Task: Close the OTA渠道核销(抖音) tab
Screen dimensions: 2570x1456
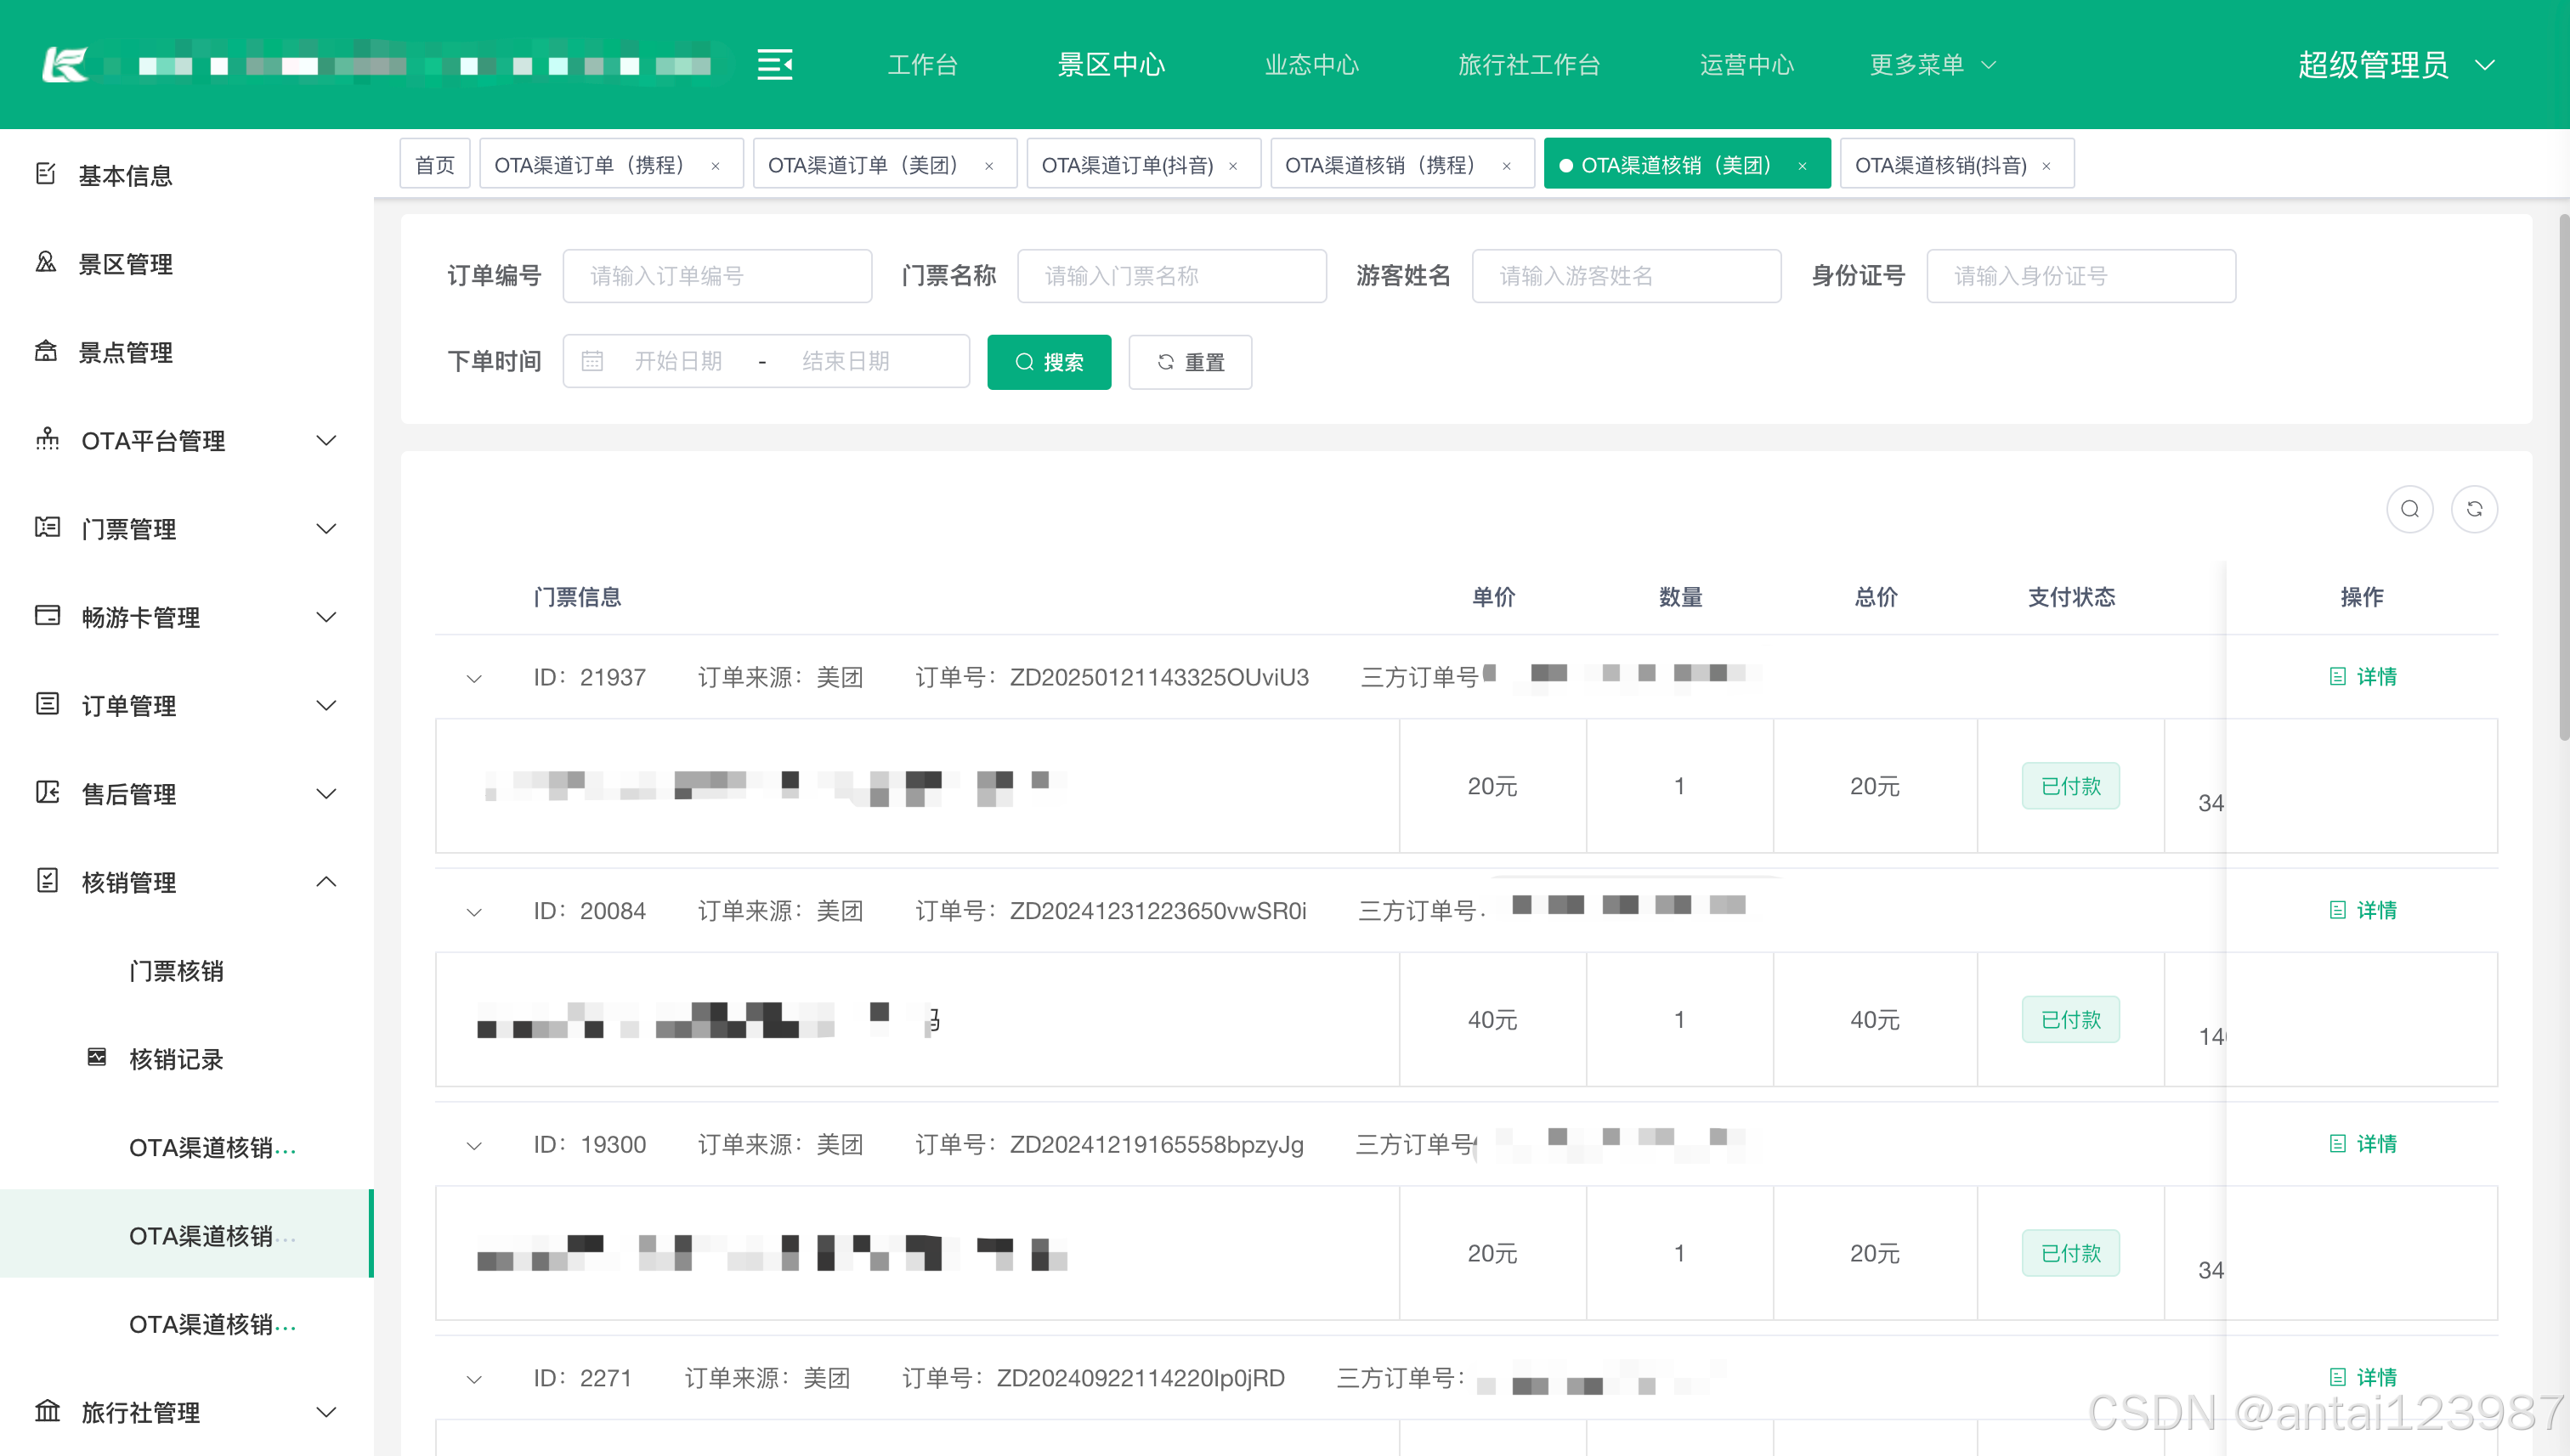Action: (x=2046, y=166)
